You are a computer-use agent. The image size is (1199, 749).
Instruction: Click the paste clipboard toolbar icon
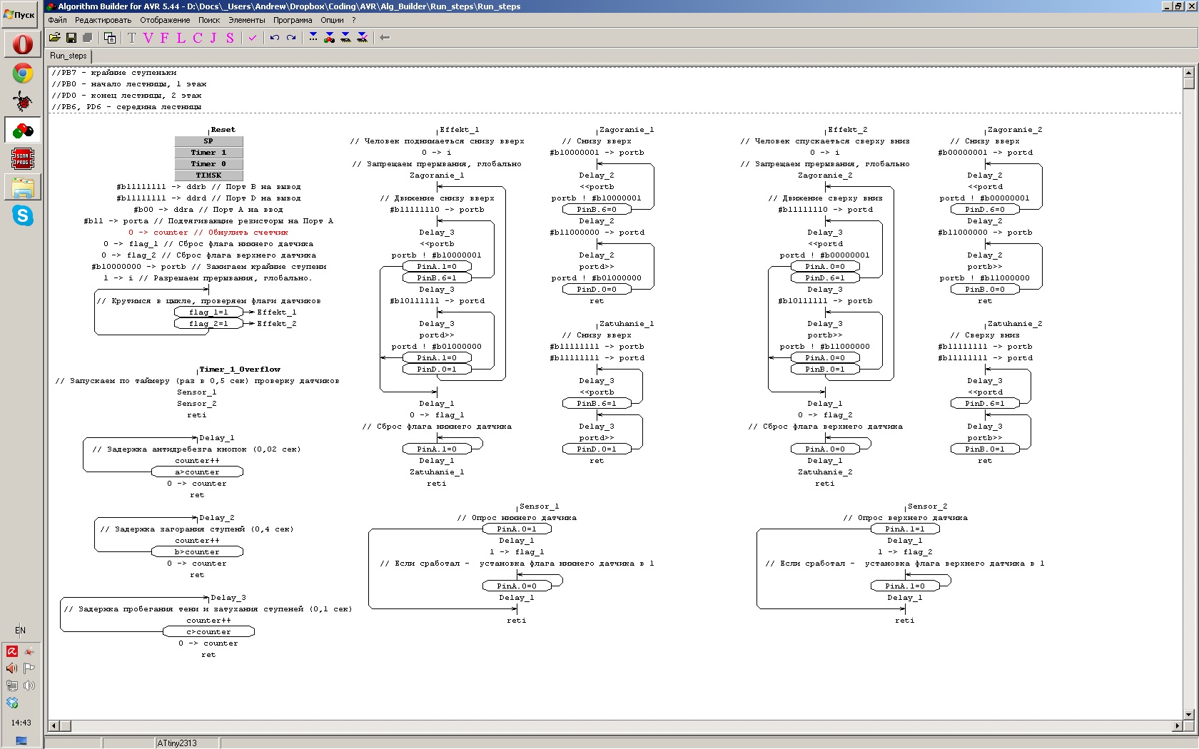110,38
